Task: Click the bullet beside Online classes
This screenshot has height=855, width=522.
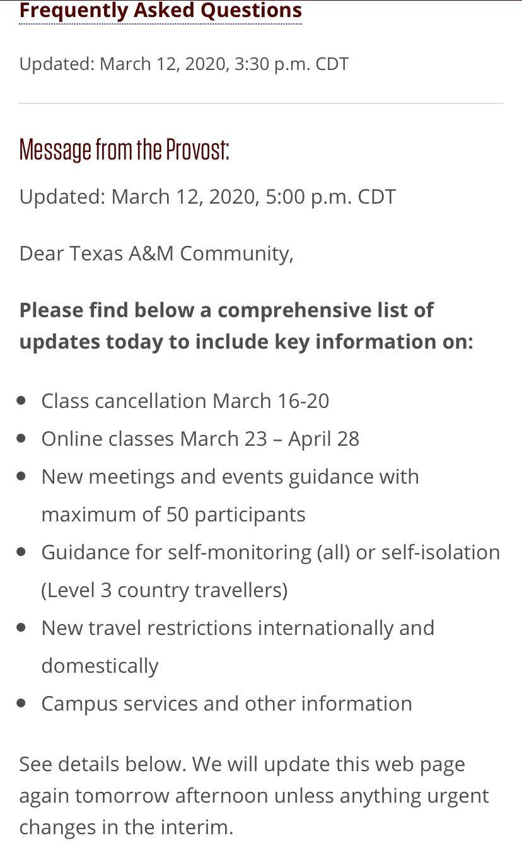Action: [x=22, y=438]
